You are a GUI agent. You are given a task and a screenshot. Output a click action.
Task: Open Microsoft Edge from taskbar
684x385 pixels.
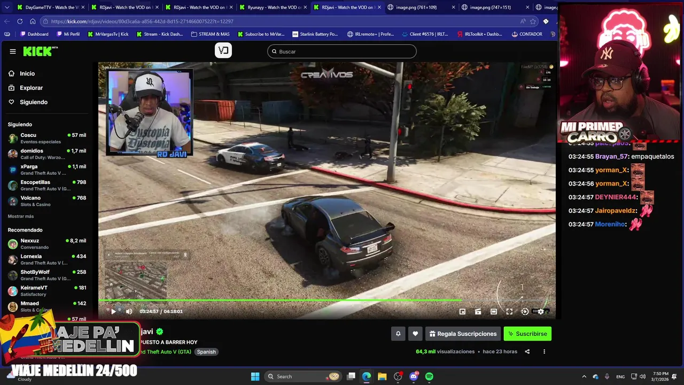(367, 376)
